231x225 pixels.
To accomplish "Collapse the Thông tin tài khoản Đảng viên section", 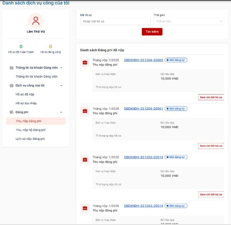I will point(61,68).
